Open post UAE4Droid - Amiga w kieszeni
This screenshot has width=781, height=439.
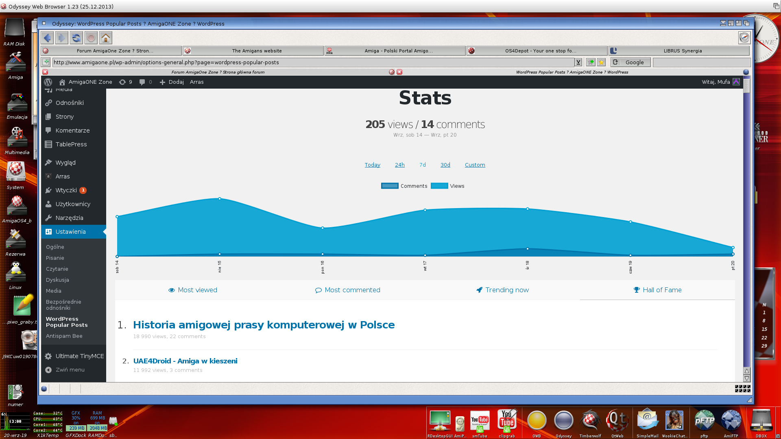point(185,361)
